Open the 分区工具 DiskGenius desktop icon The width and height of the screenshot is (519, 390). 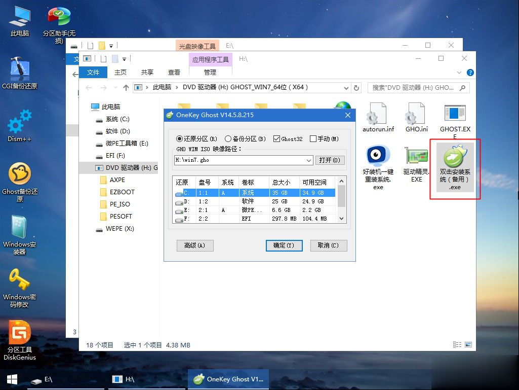(x=20, y=341)
